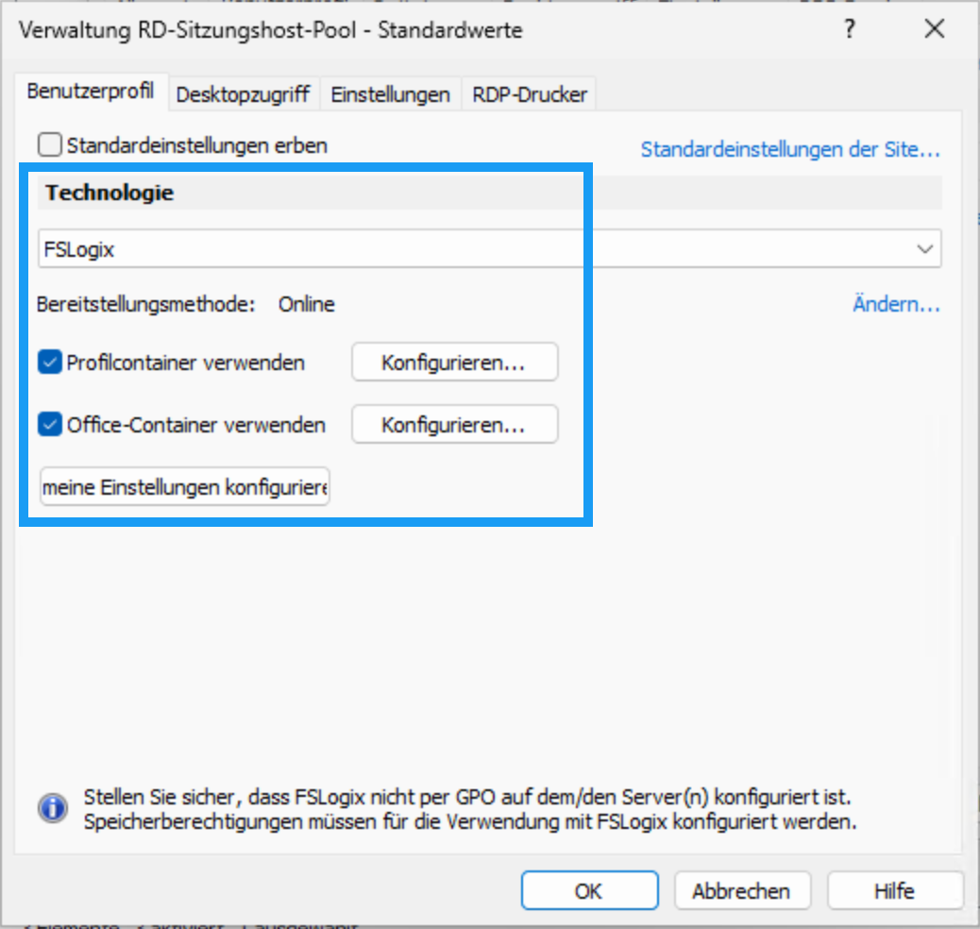980x929 pixels.
Task: Click the Allgemeine Einstellungen konfigurieren button
Action: point(184,487)
